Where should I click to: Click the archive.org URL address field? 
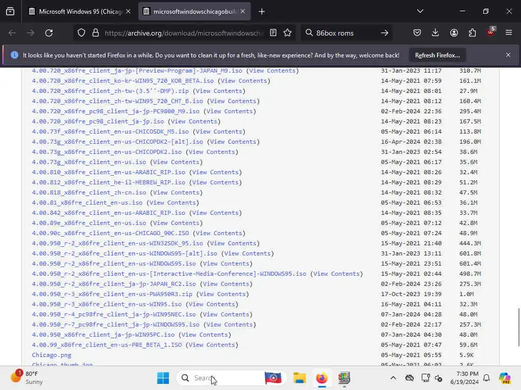(184, 33)
